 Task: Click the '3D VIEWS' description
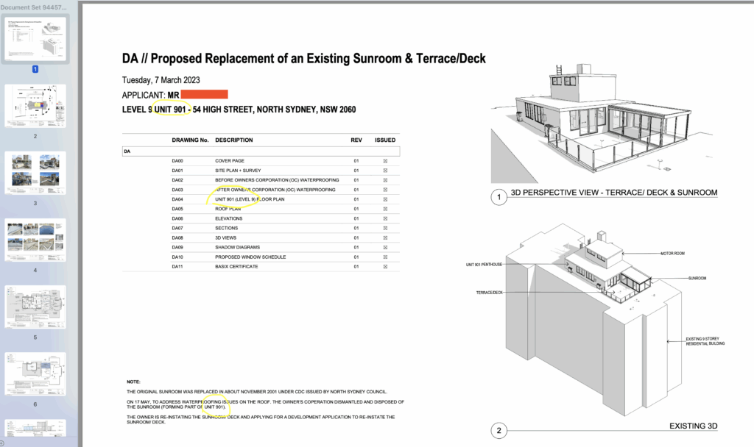pyautogui.click(x=225, y=237)
